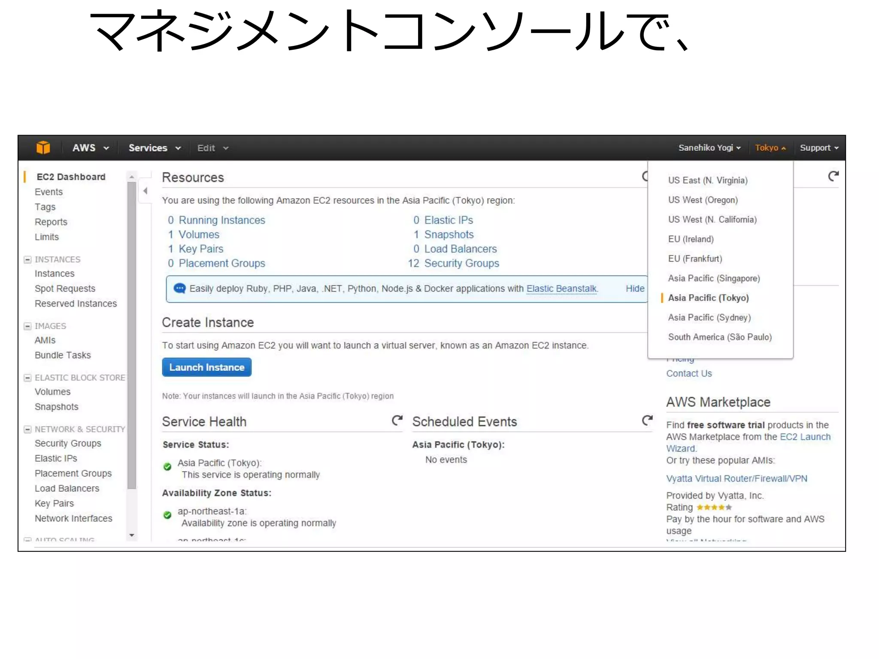Screen dimensions: 879x659
Task: Collapse the ELASTIC BLOCK STORE section
Action: 27,378
